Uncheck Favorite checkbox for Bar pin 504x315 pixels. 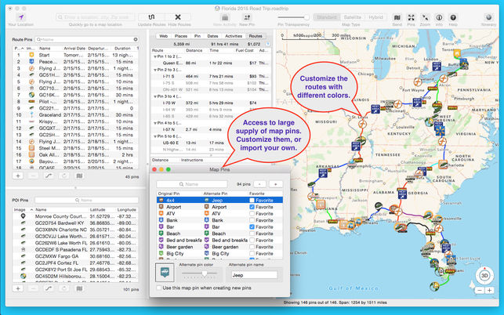tap(252, 226)
